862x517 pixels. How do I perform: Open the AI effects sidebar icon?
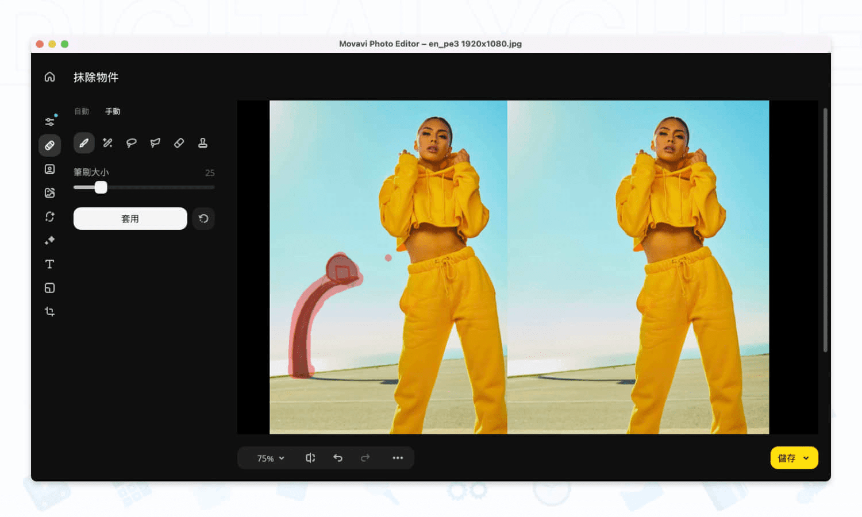[x=49, y=240]
